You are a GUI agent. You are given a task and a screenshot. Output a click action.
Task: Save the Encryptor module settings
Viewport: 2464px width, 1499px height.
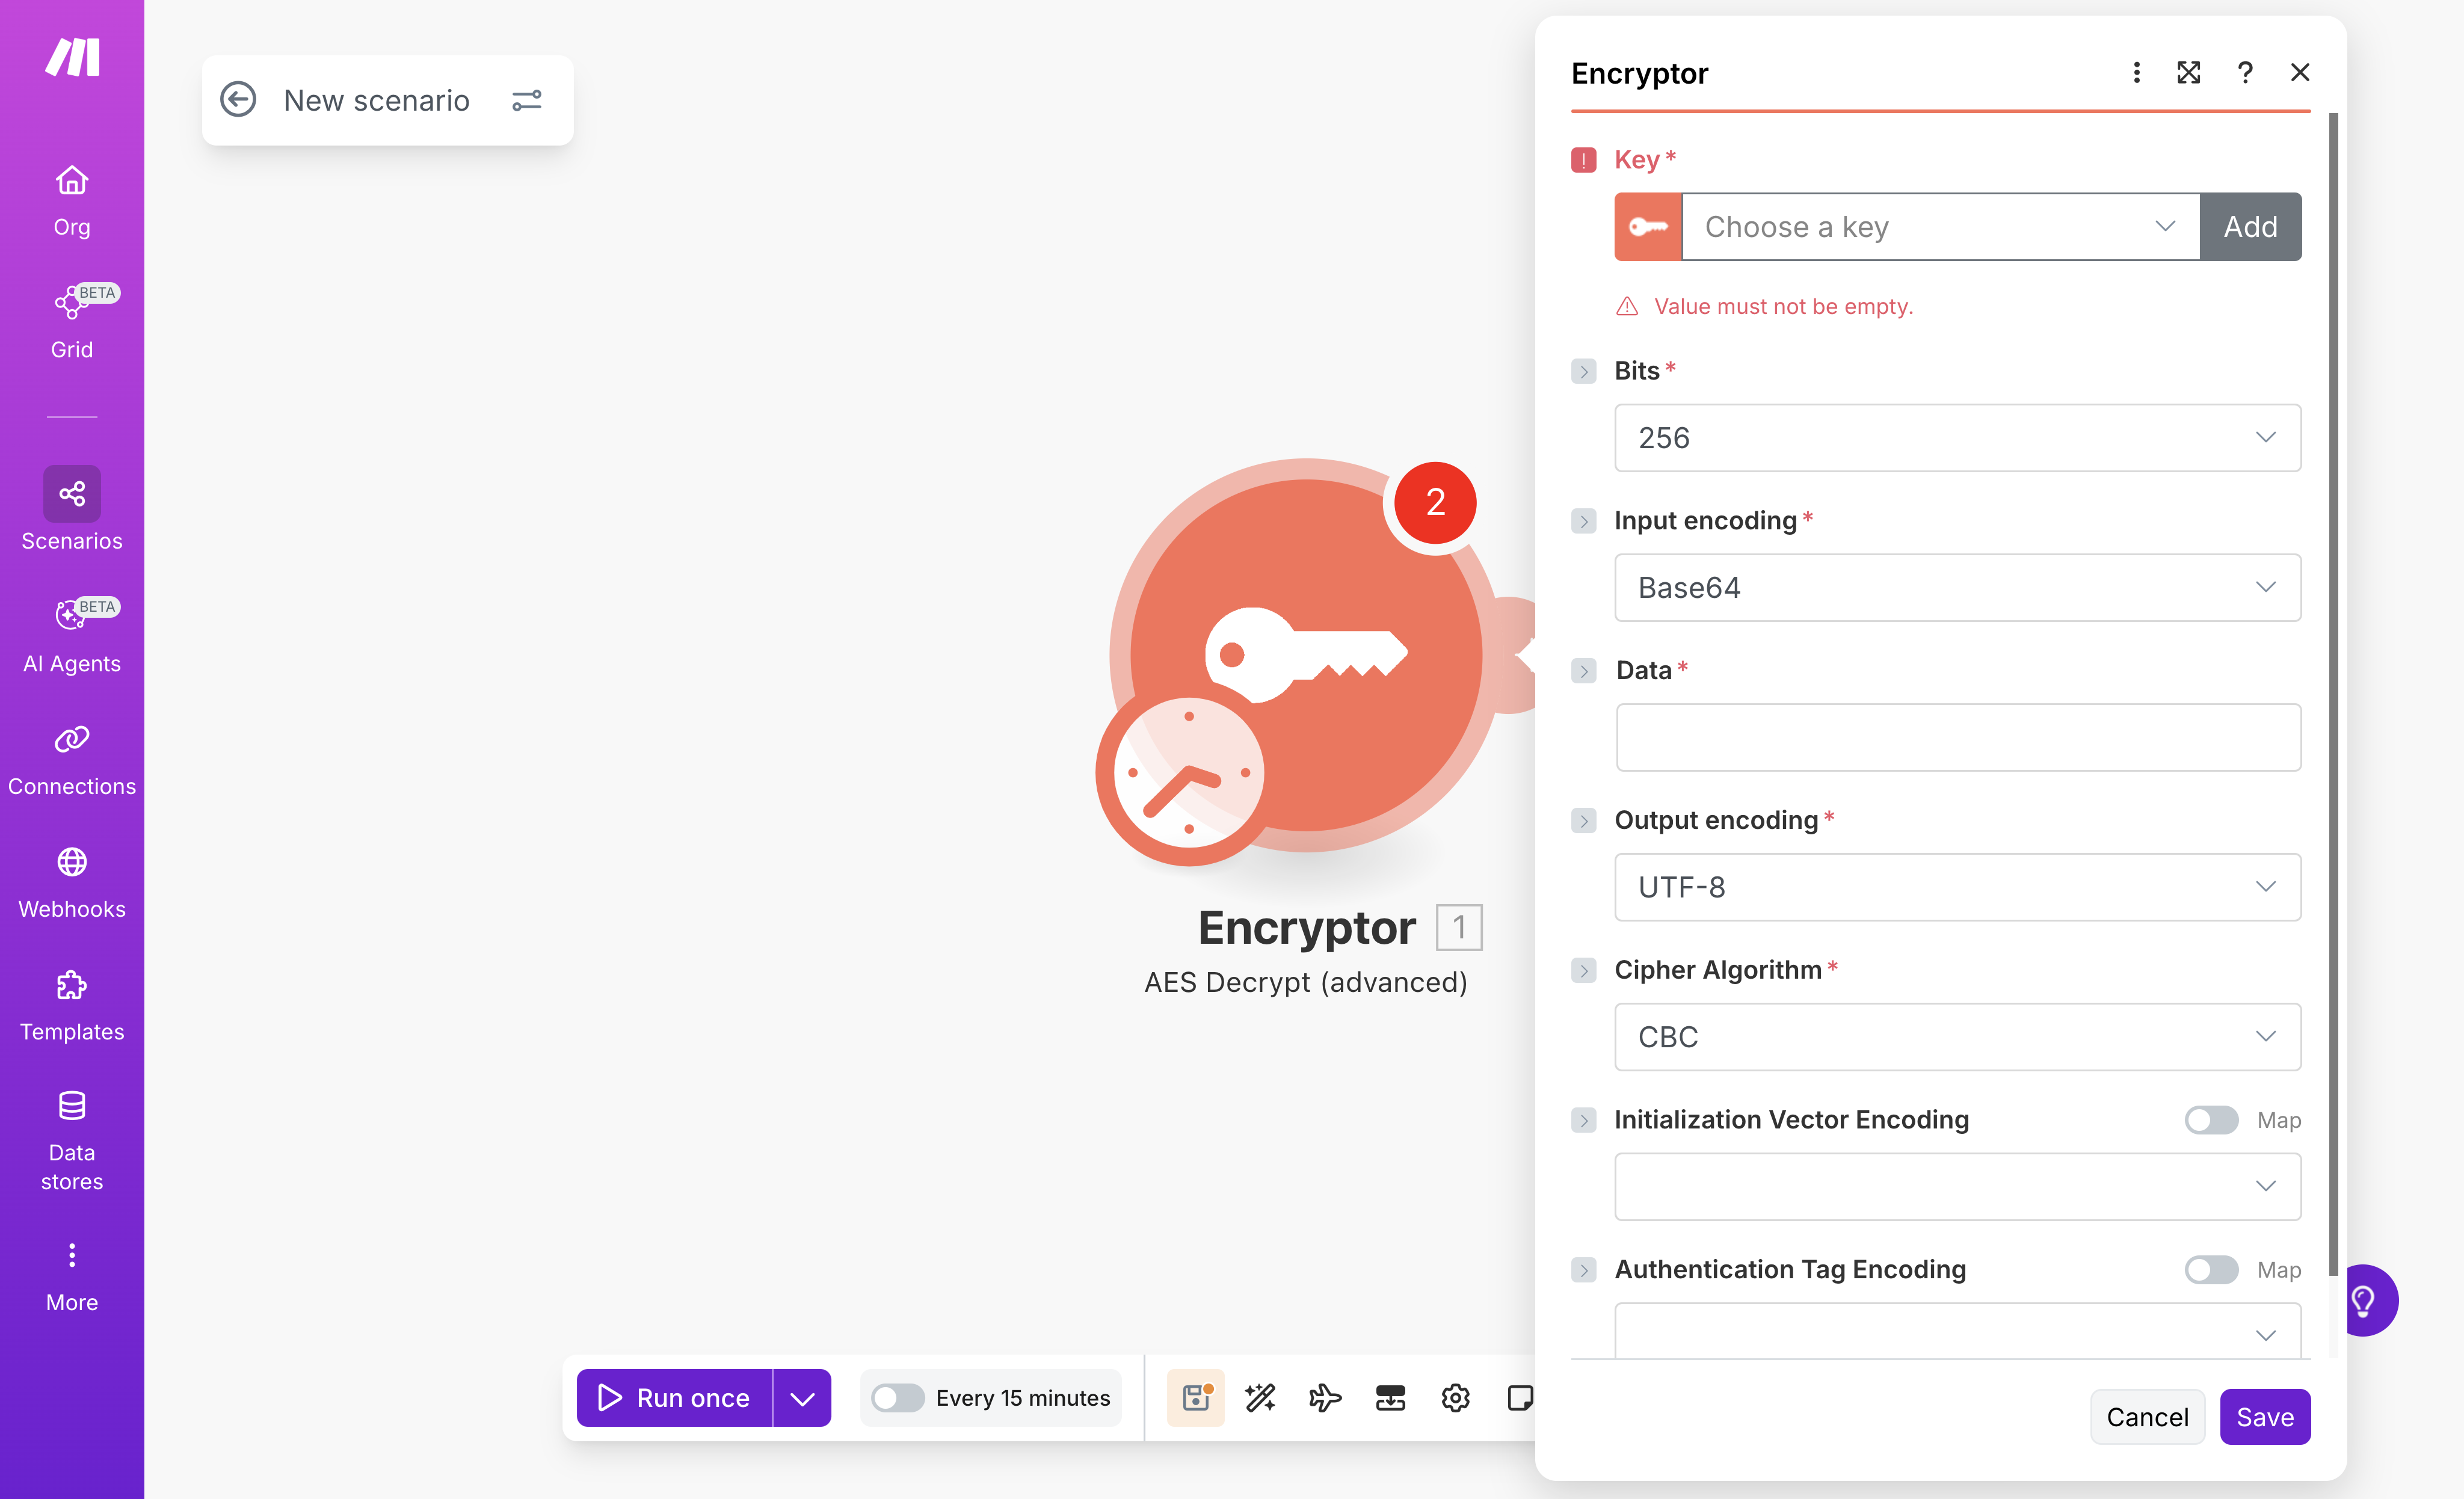click(x=2265, y=1416)
